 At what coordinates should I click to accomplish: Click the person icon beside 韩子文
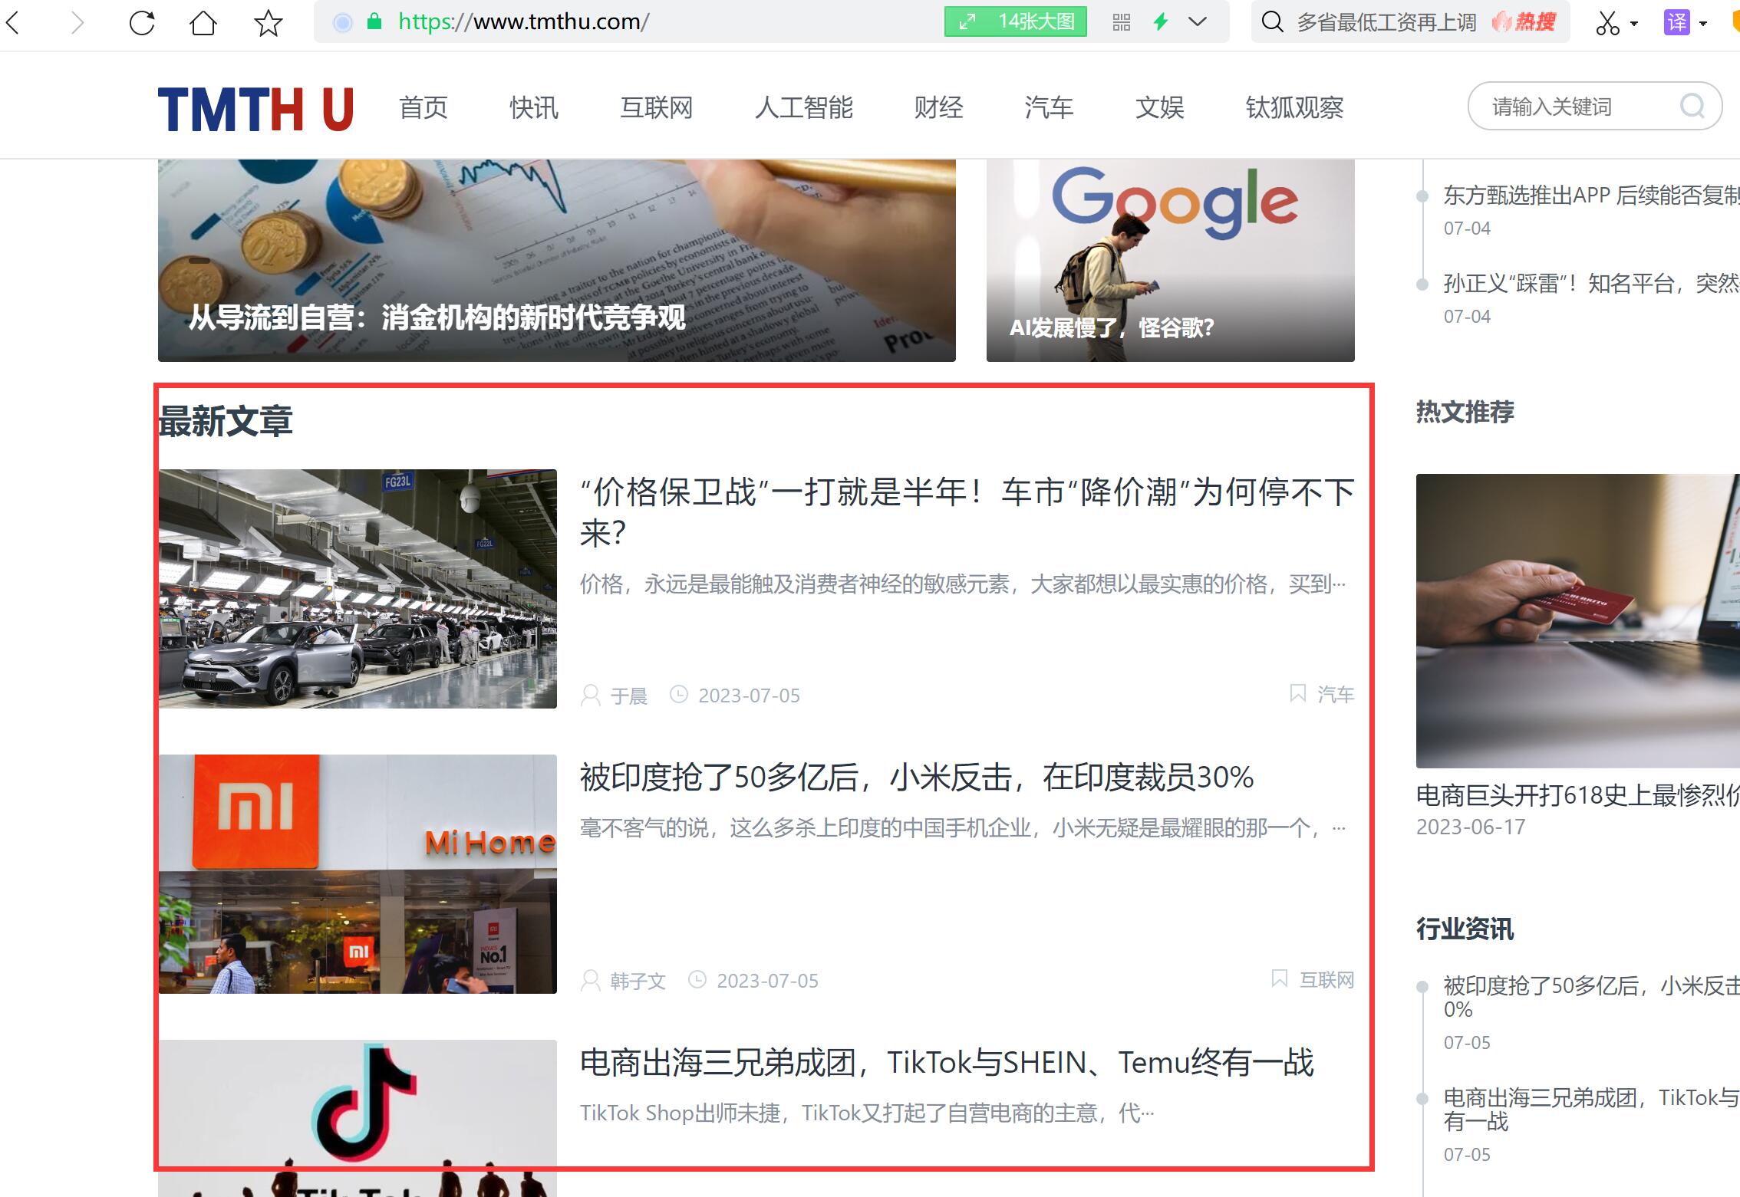click(591, 981)
